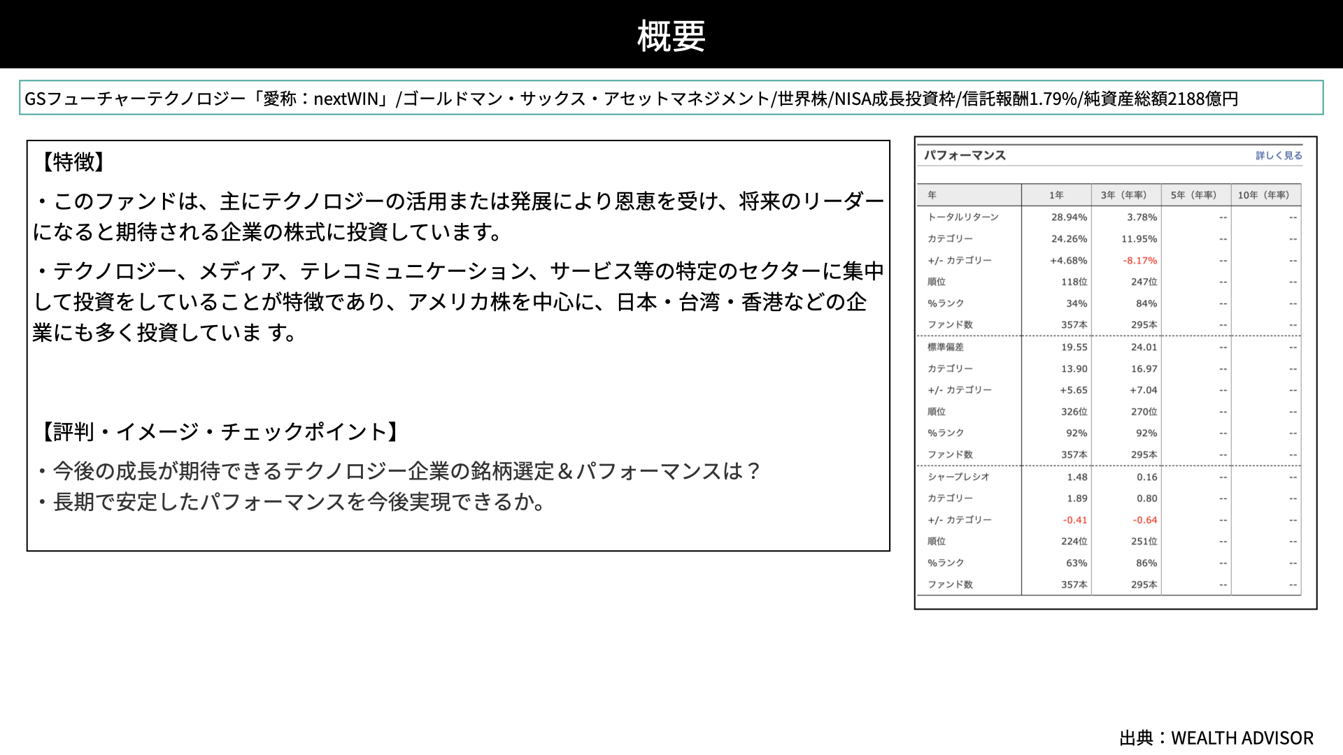
Task: Select the 326位 rank value
Action: point(1074,412)
